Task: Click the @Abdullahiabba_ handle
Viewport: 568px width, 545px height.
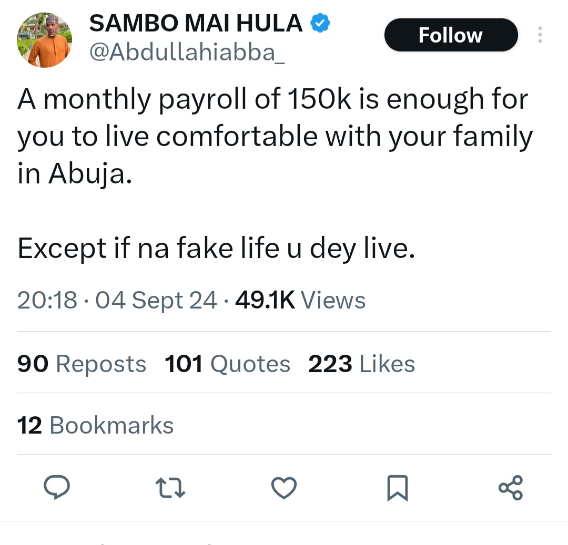Action: click(187, 53)
